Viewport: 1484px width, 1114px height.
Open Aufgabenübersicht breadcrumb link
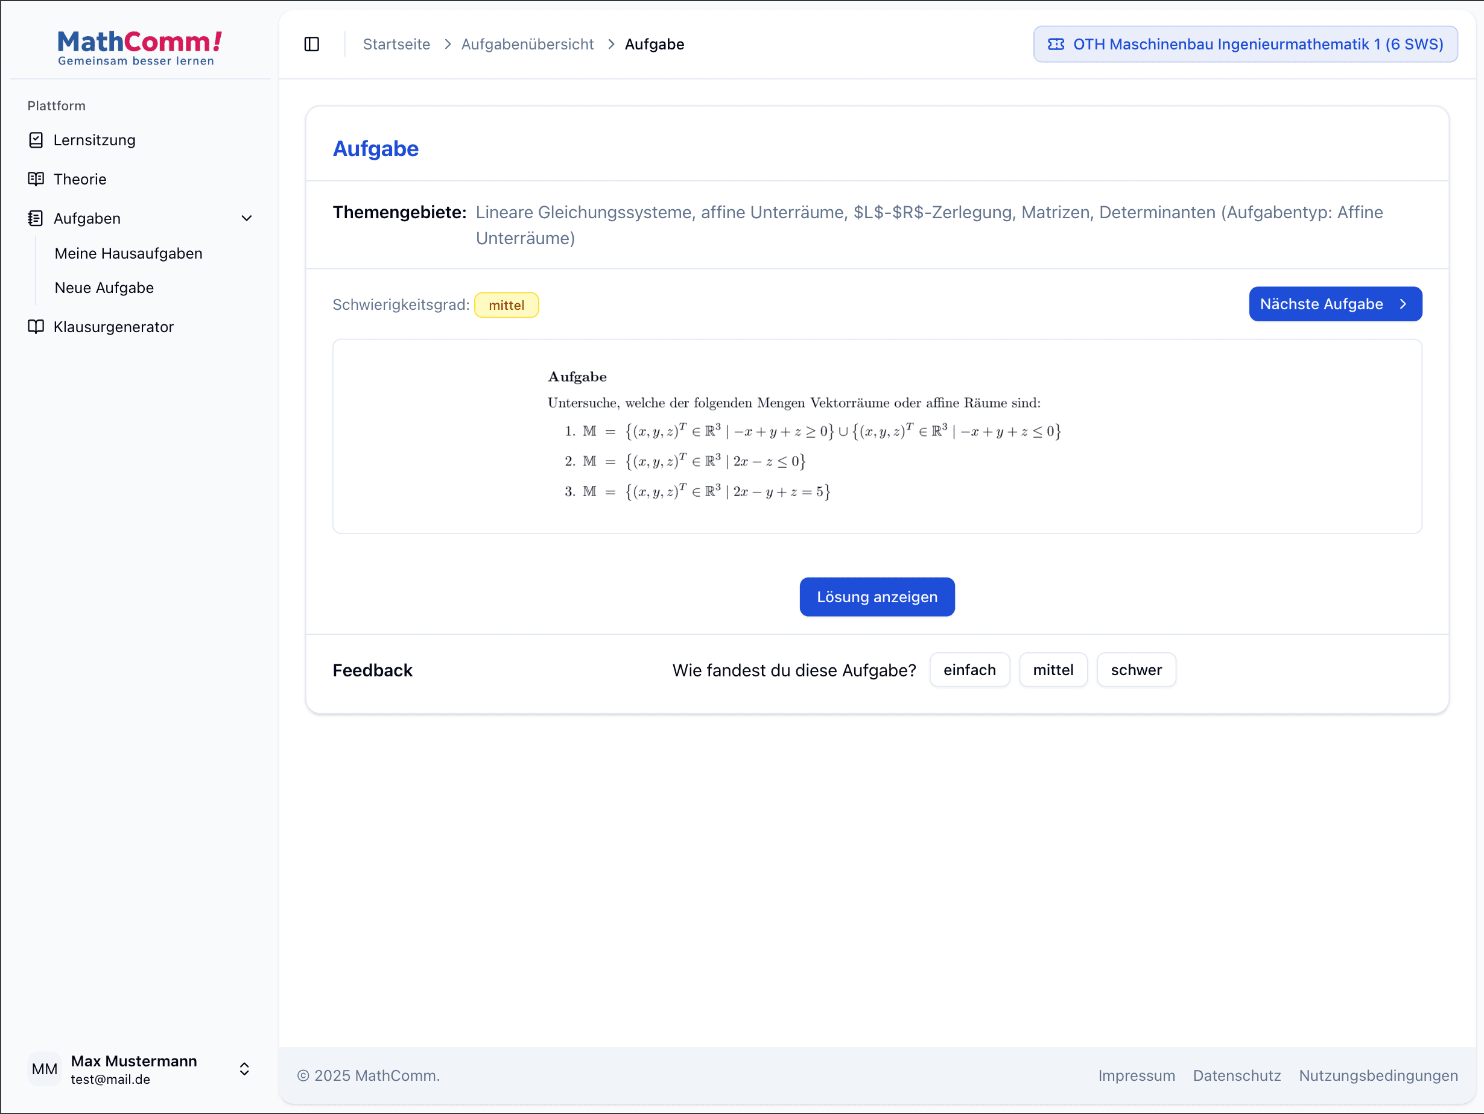(x=527, y=44)
